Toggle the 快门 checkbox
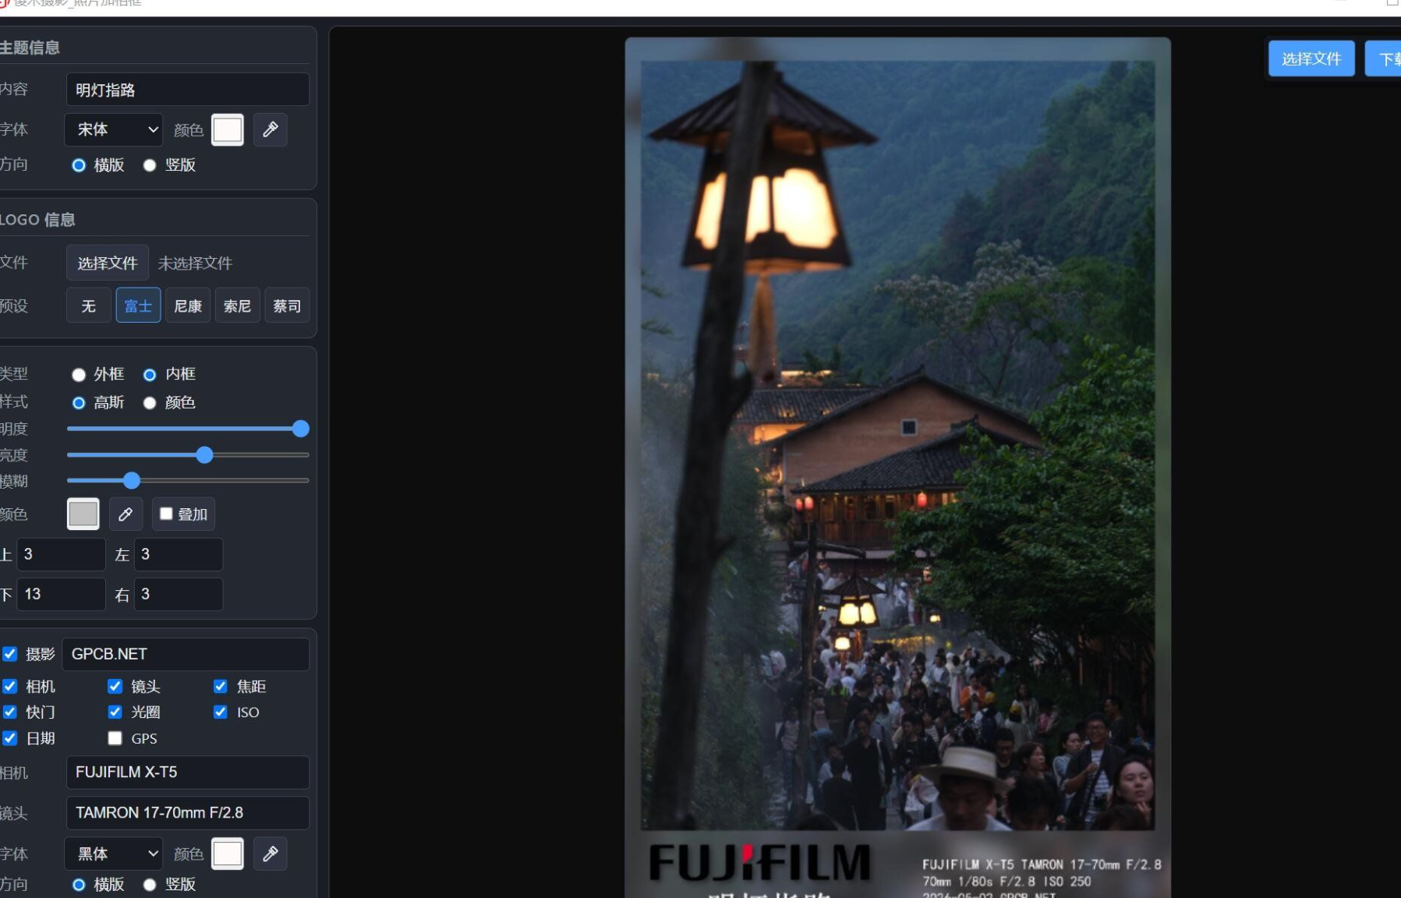The image size is (1401, 898). [10, 712]
